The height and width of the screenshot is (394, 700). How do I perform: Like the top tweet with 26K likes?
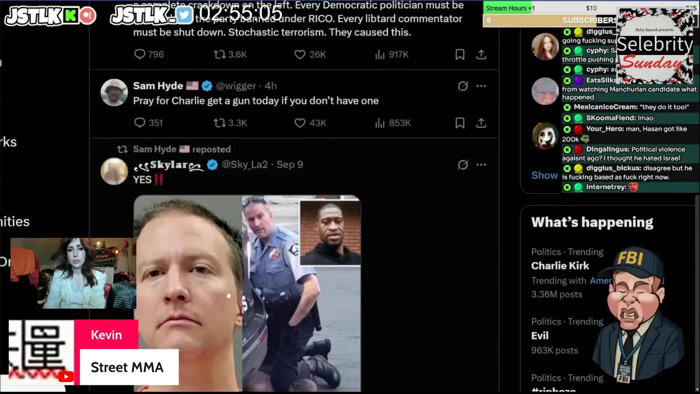[310, 55]
